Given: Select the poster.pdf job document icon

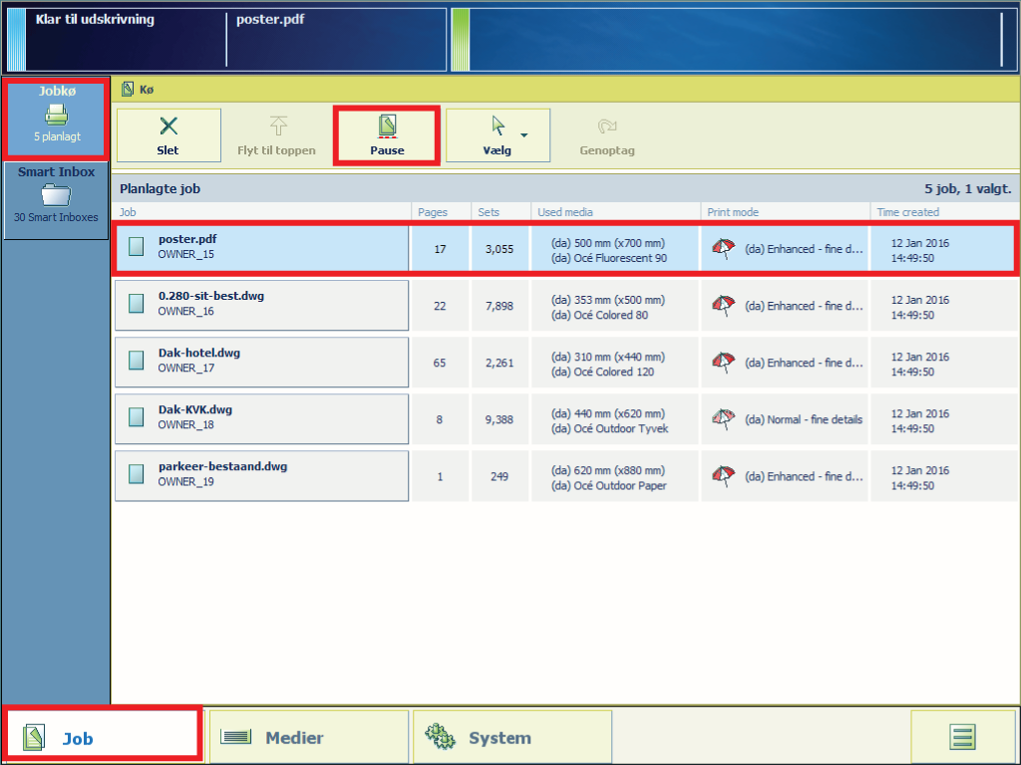Looking at the screenshot, I should (136, 247).
